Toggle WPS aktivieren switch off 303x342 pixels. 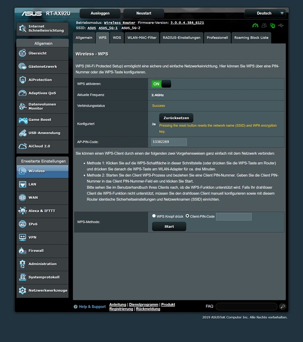click(x=161, y=84)
